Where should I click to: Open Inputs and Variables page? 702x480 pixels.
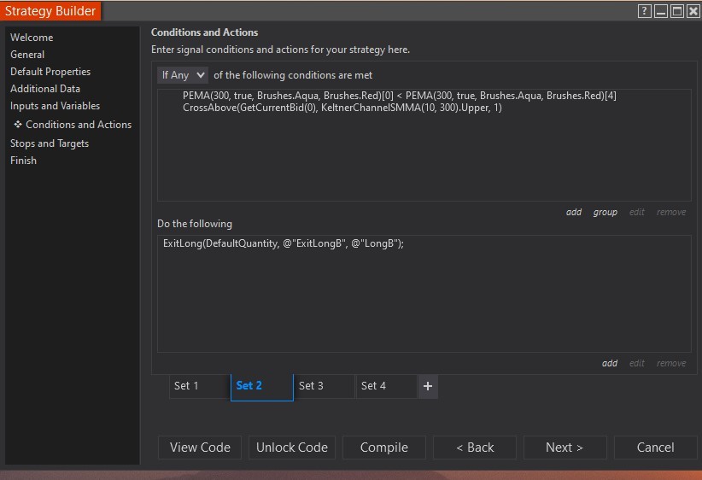click(x=55, y=106)
